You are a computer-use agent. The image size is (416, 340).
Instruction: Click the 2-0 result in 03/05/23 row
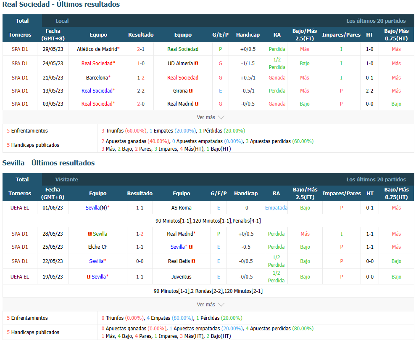141,104
